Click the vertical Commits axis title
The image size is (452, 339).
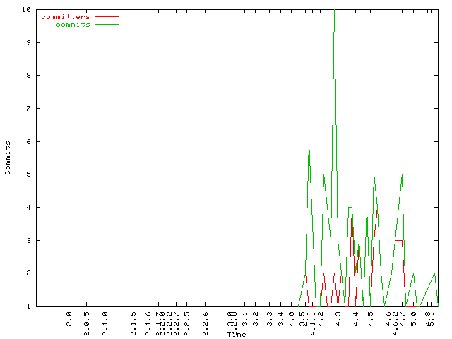click(x=8, y=157)
